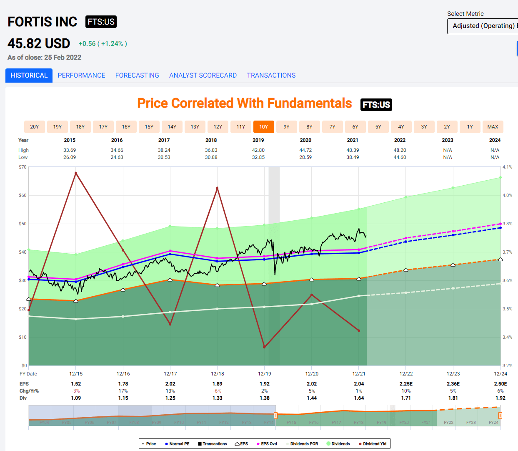
Task: Click the Dividends POR legend marker
Action: tap(288, 443)
